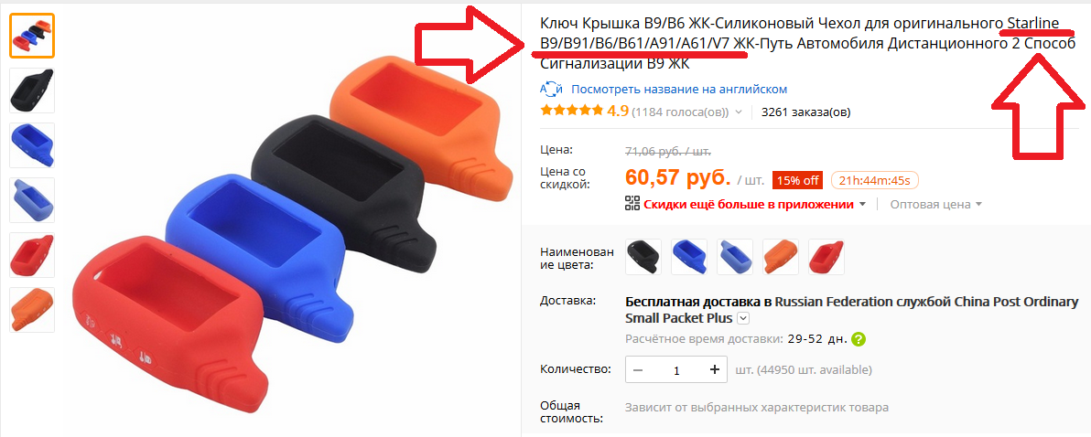Click the five-star rating icons
This screenshot has height=437, width=1091.
click(572, 112)
